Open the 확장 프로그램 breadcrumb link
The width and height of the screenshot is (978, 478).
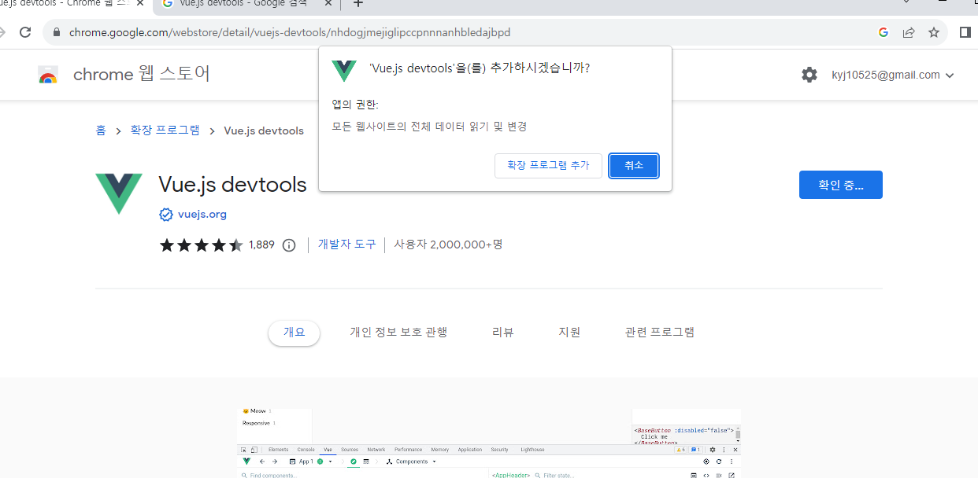(165, 131)
